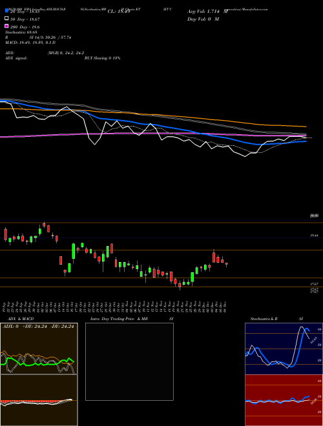Click the 'ADX: 0 +DY: 24.24 -DY: 24.24' header
The height and width of the screenshot is (426, 323).
pos(38,327)
